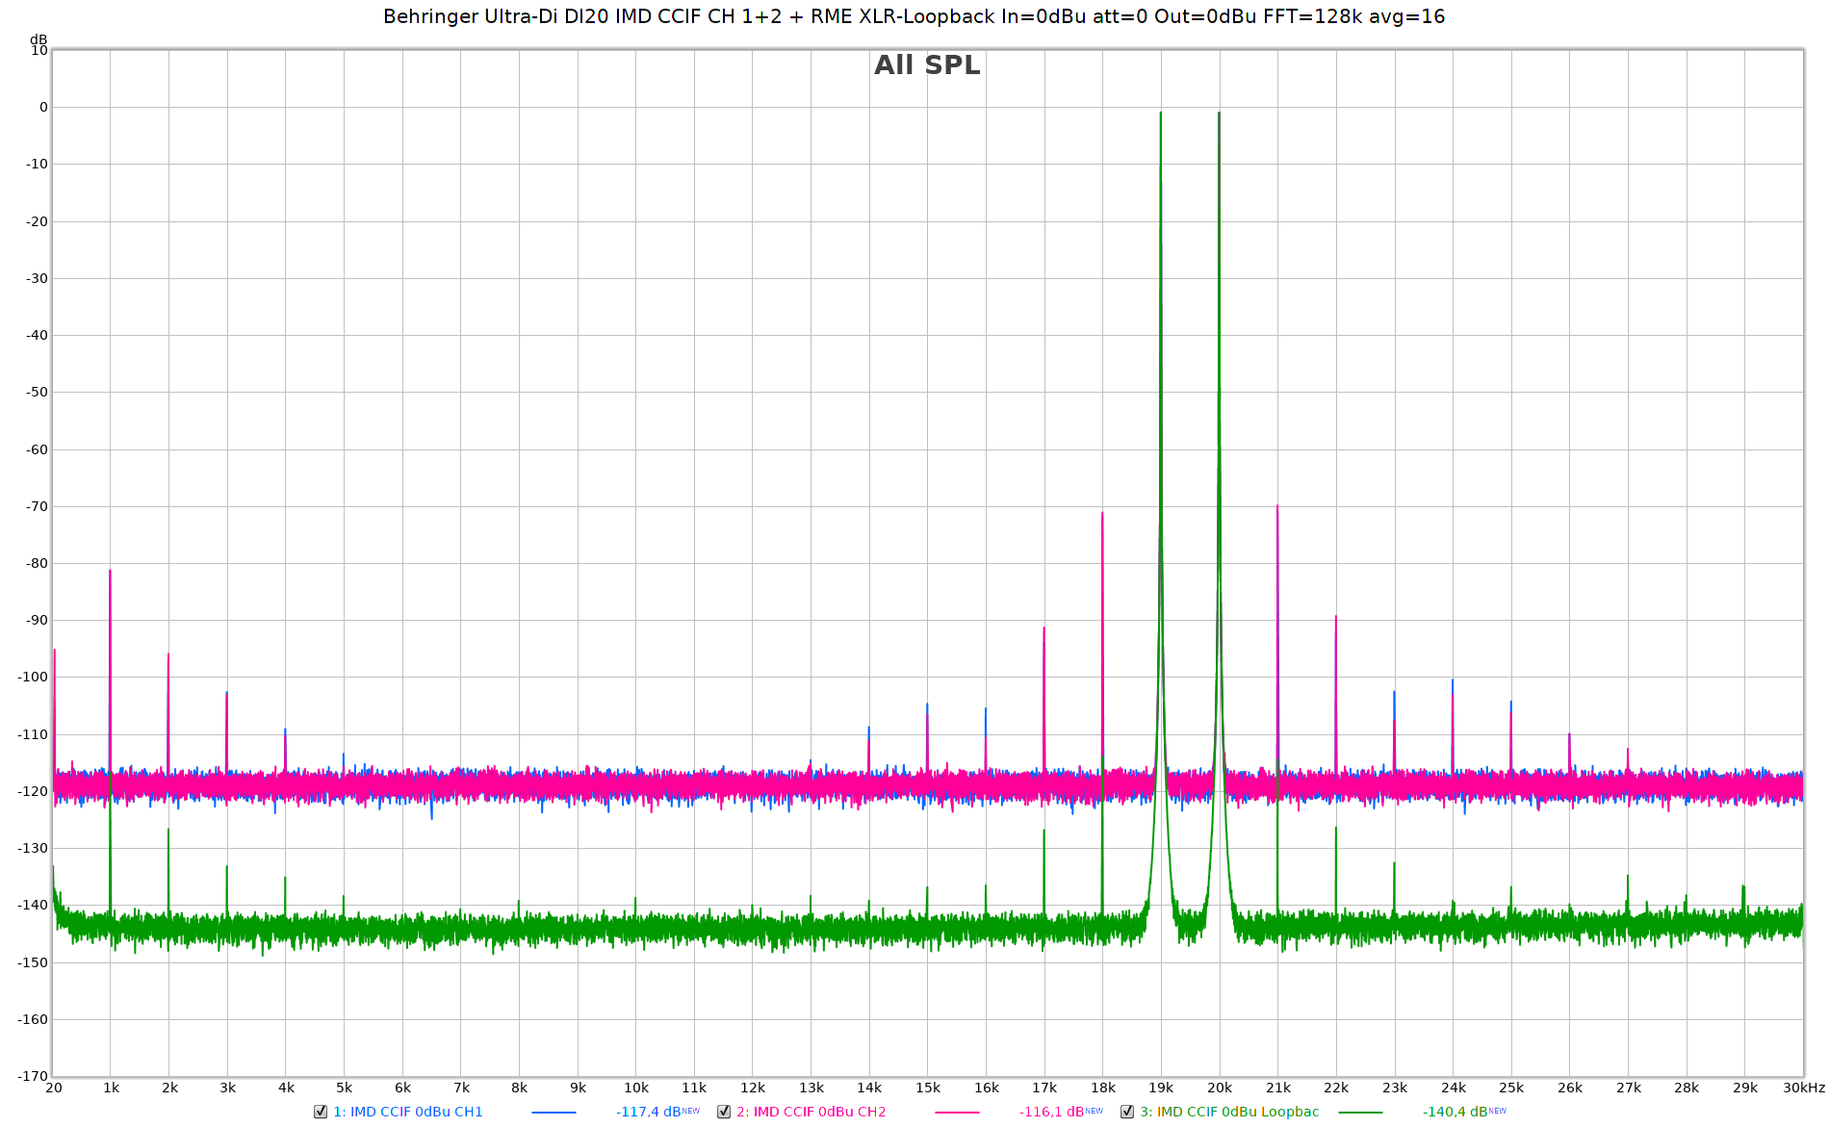Click the 10k frequency axis label

[636, 1088]
